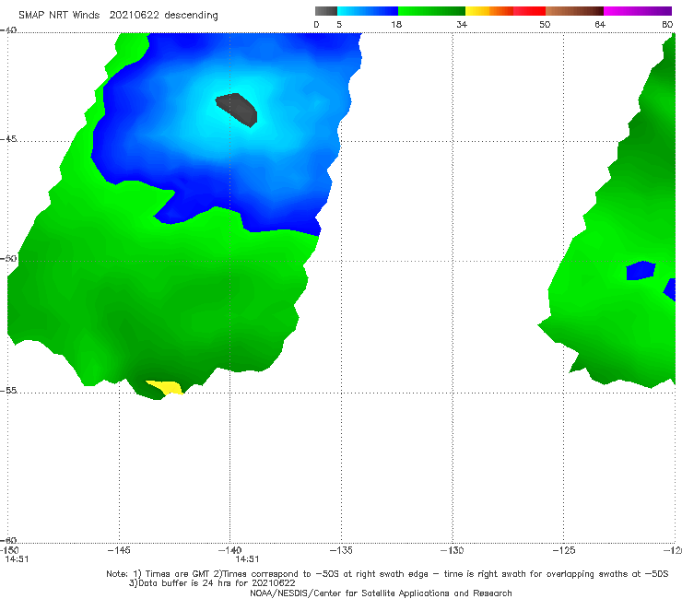Click the "Data buffer is 24 hrs" note

pos(212,583)
